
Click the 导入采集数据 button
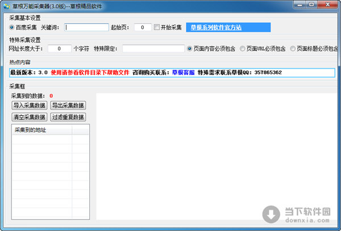point(30,106)
